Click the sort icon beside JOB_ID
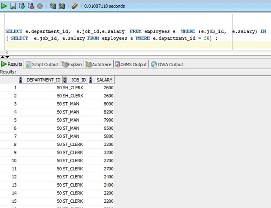This screenshot has height=208, width=271. (65, 80)
